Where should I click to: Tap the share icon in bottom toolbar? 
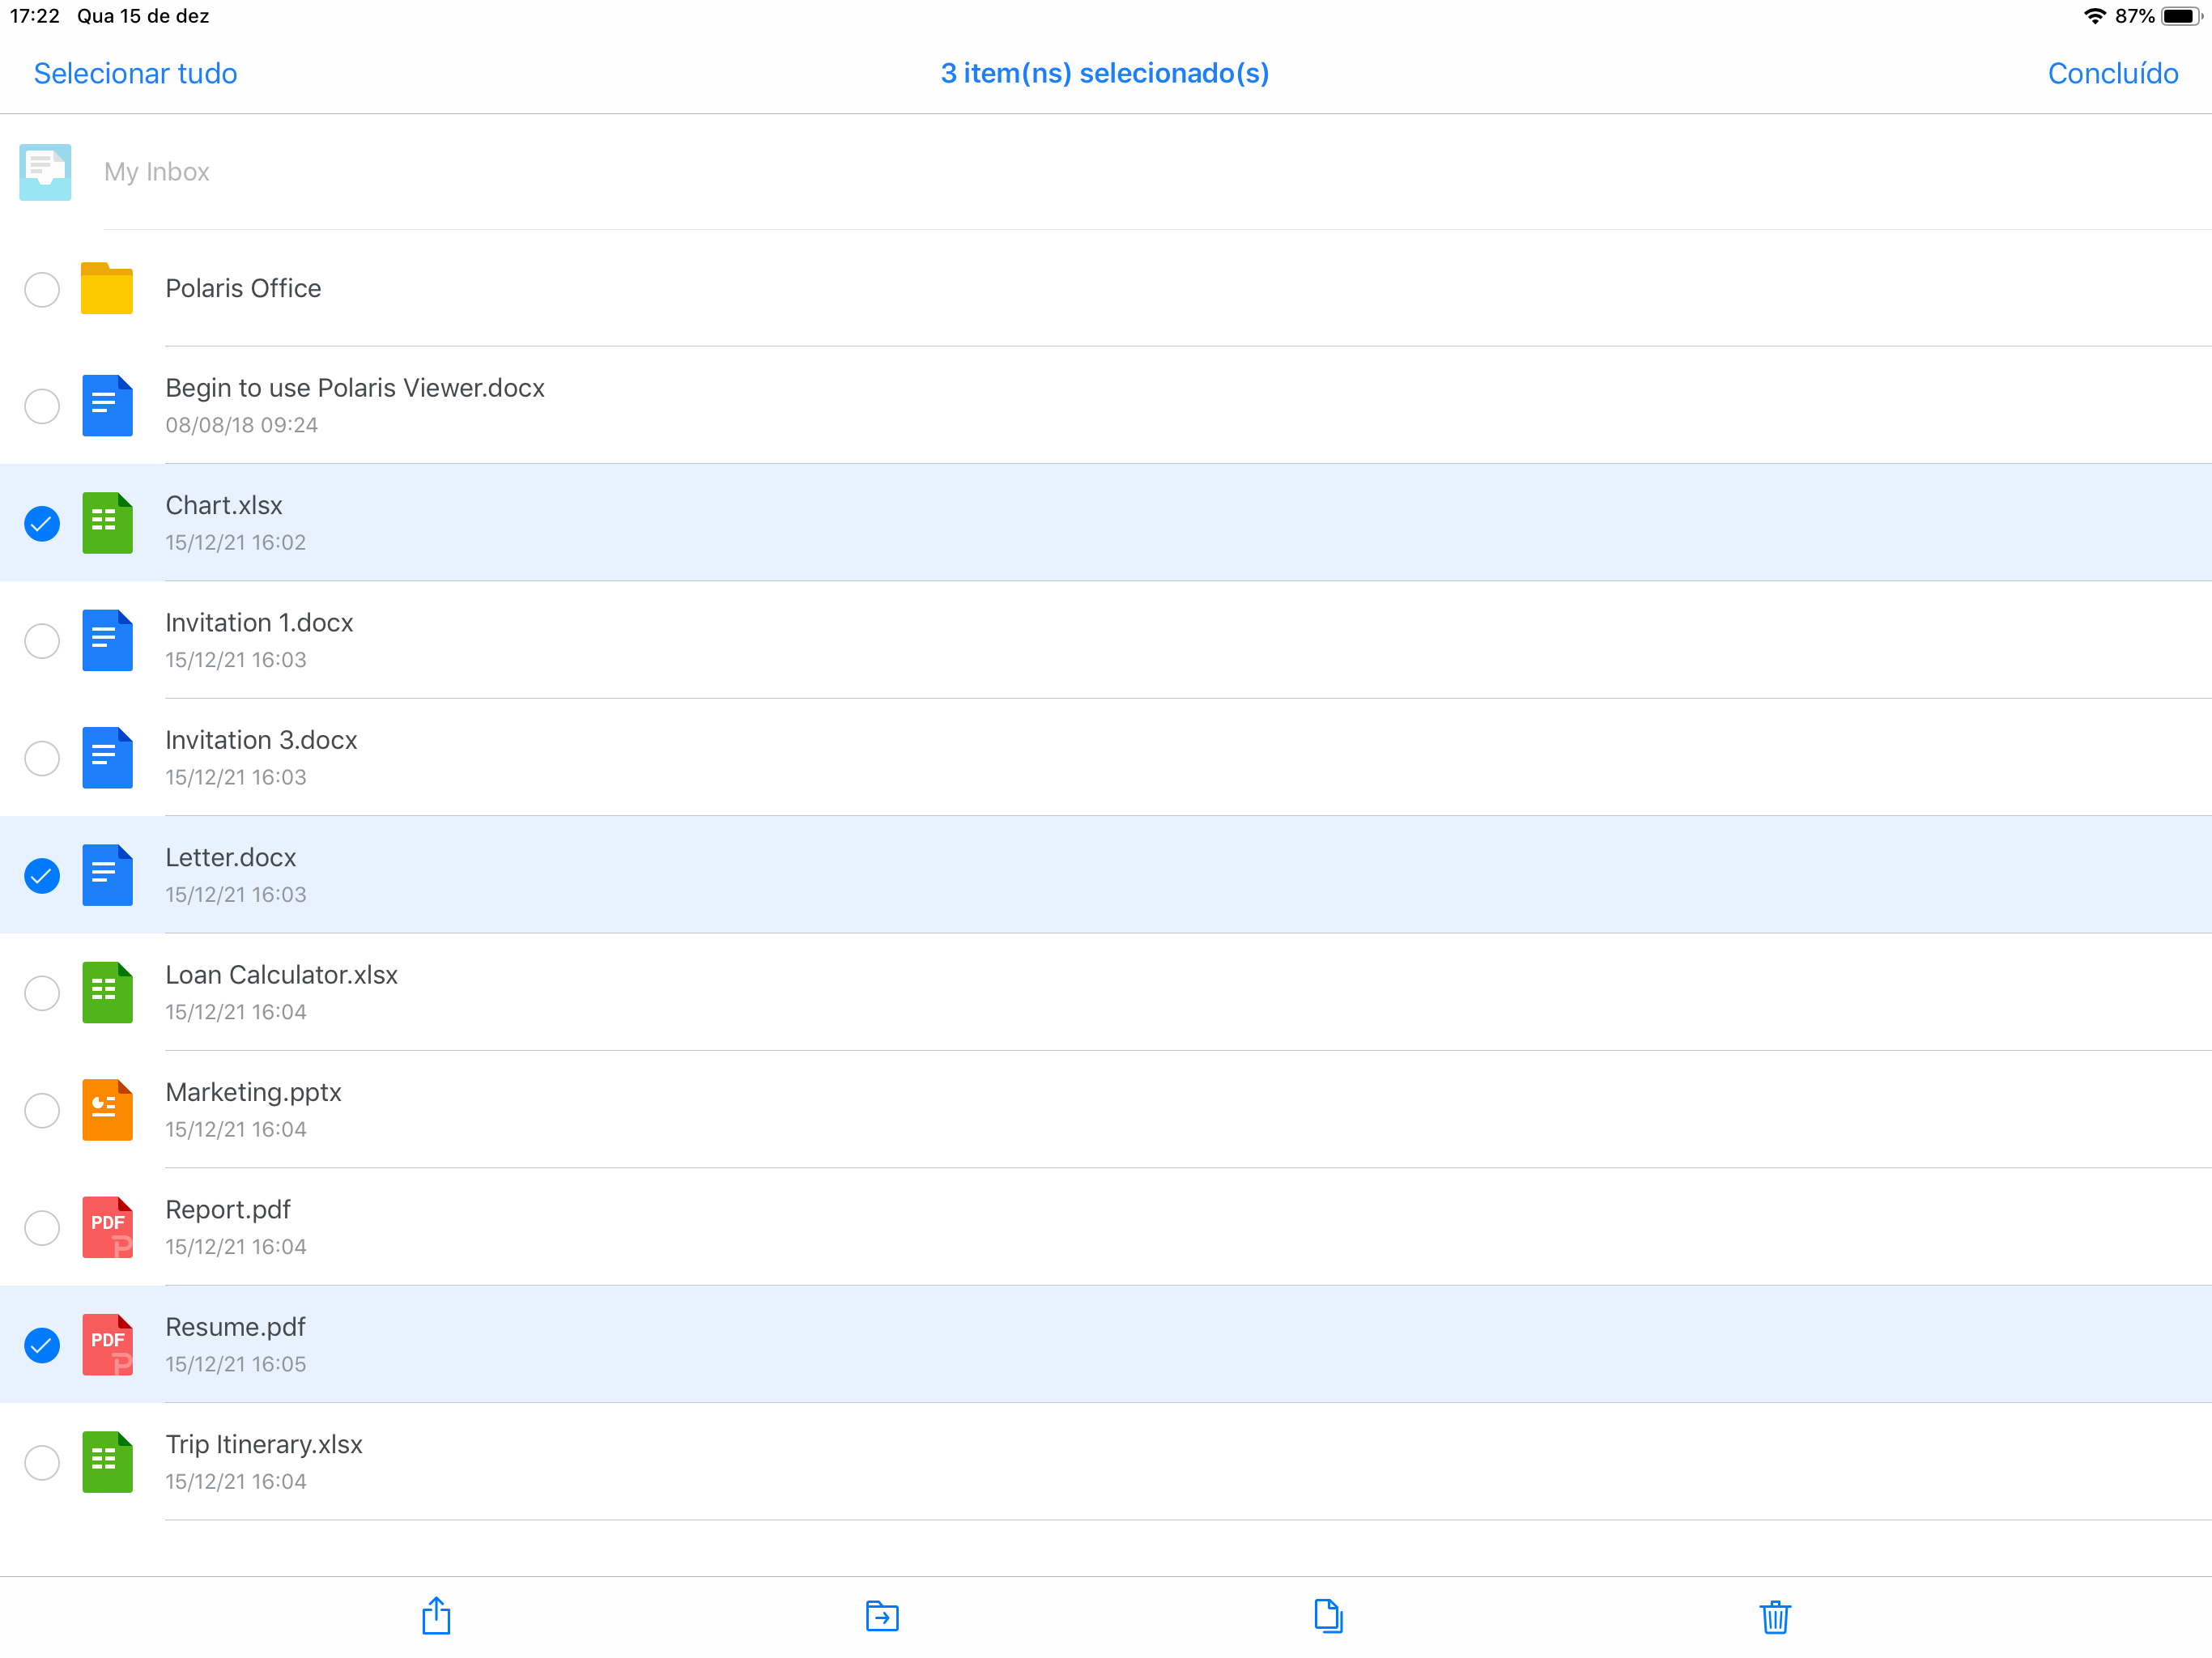pos(436,1616)
